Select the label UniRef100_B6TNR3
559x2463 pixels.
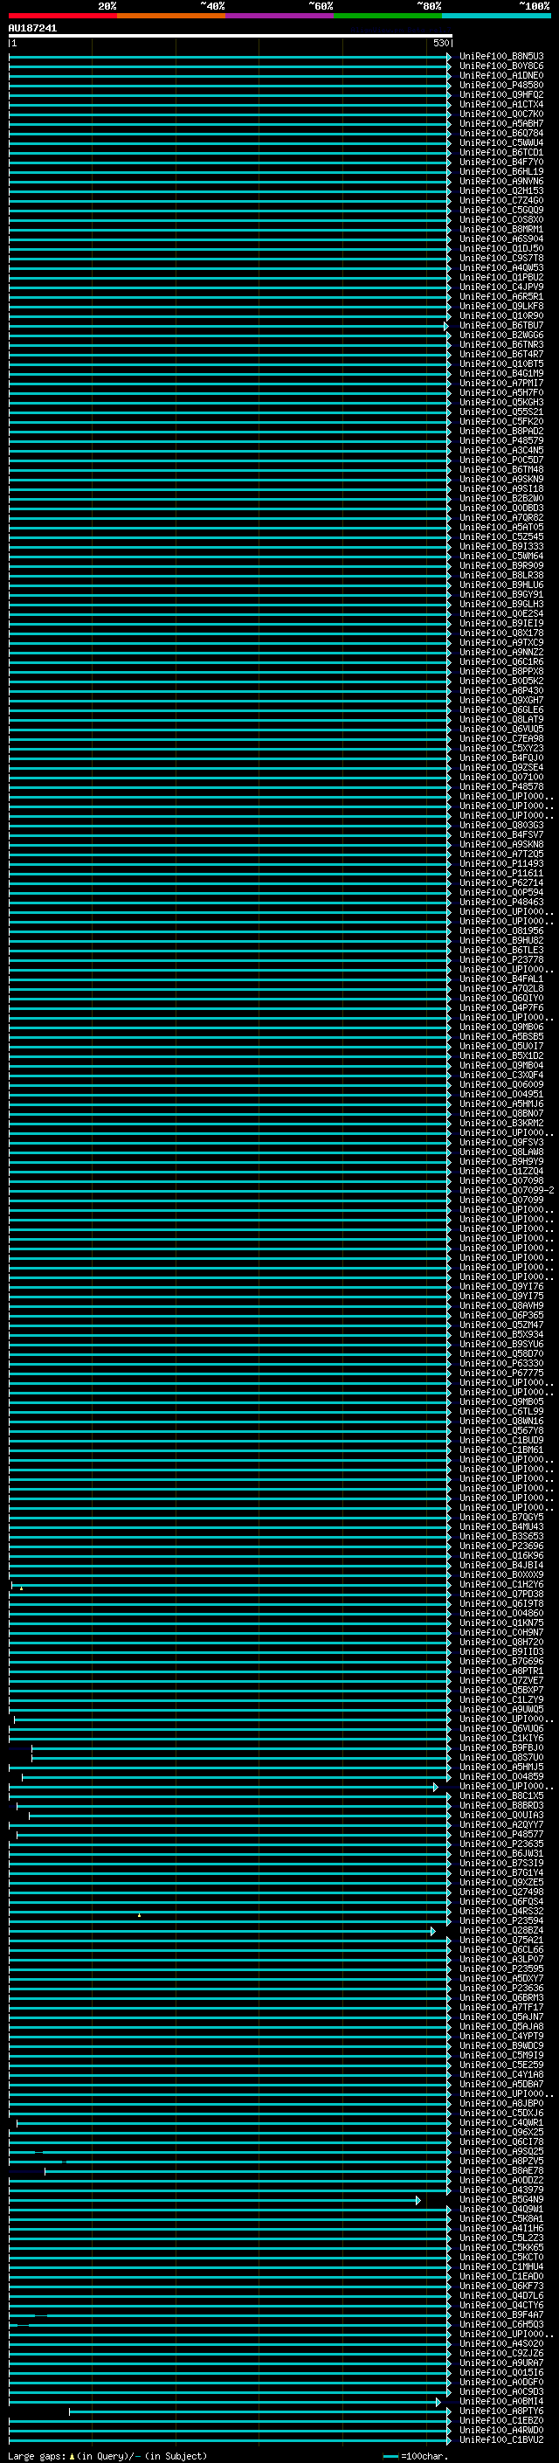click(501, 345)
